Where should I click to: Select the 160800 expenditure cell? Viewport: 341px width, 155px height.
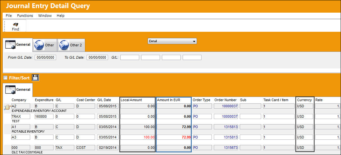pyautogui.click(x=44, y=116)
